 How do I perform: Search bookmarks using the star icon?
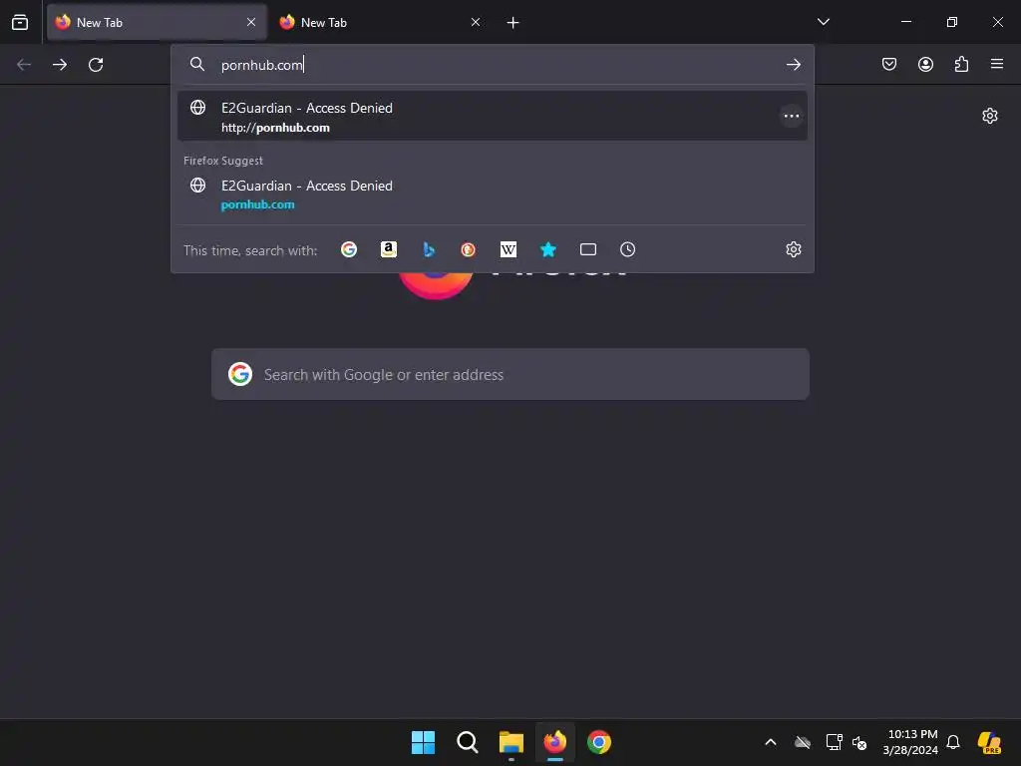(x=548, y=249)
